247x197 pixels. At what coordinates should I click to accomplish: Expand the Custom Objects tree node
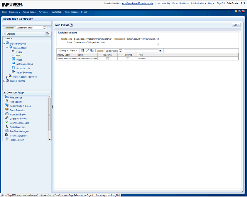[x=4, y=81]
